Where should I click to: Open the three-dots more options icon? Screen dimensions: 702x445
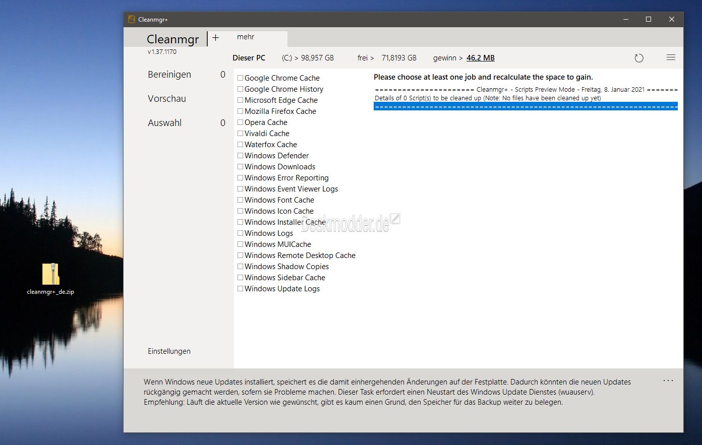point(668,380)
